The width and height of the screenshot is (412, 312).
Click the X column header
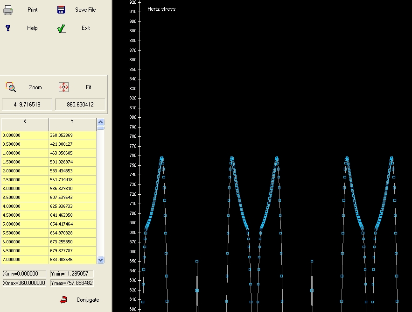[25, 124]
